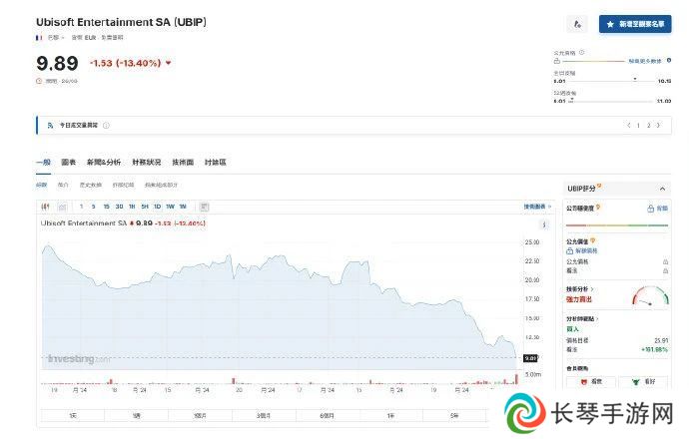Select the 1 day range button below chart
Image resolution: width=689 pixels, height=439 pixels.
(73, 415)
